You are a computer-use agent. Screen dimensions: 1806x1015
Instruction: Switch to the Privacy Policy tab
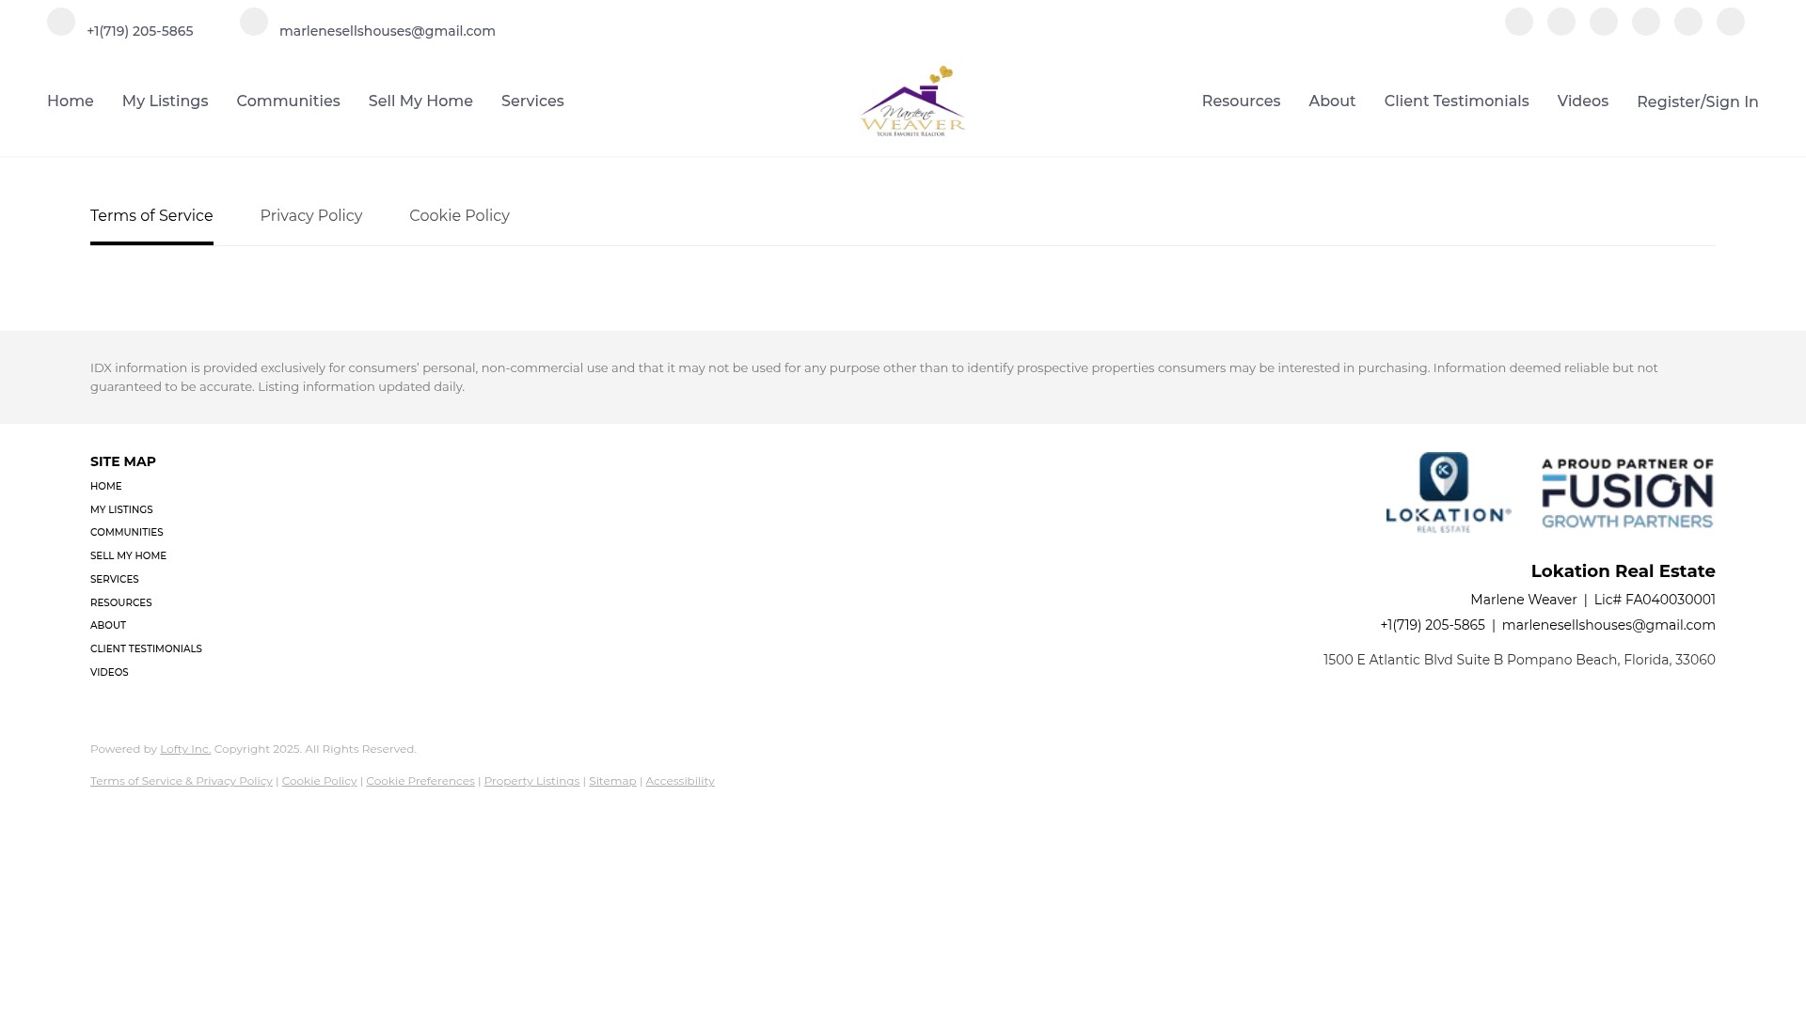pyautogui.click(x=311, y=216)
